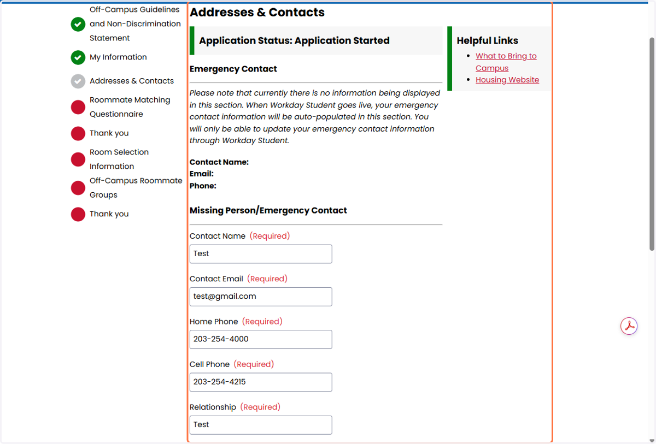This screenshot has width=656, height=444.
Task: Click the gray checkmark beside Addresses & Contacts
Action: (78, 81)
